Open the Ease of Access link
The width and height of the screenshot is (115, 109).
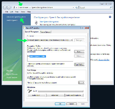point(12,74)
